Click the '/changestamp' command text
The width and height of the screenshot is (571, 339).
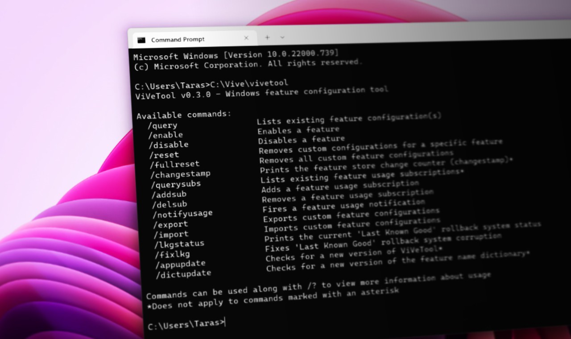click(180, 174)
